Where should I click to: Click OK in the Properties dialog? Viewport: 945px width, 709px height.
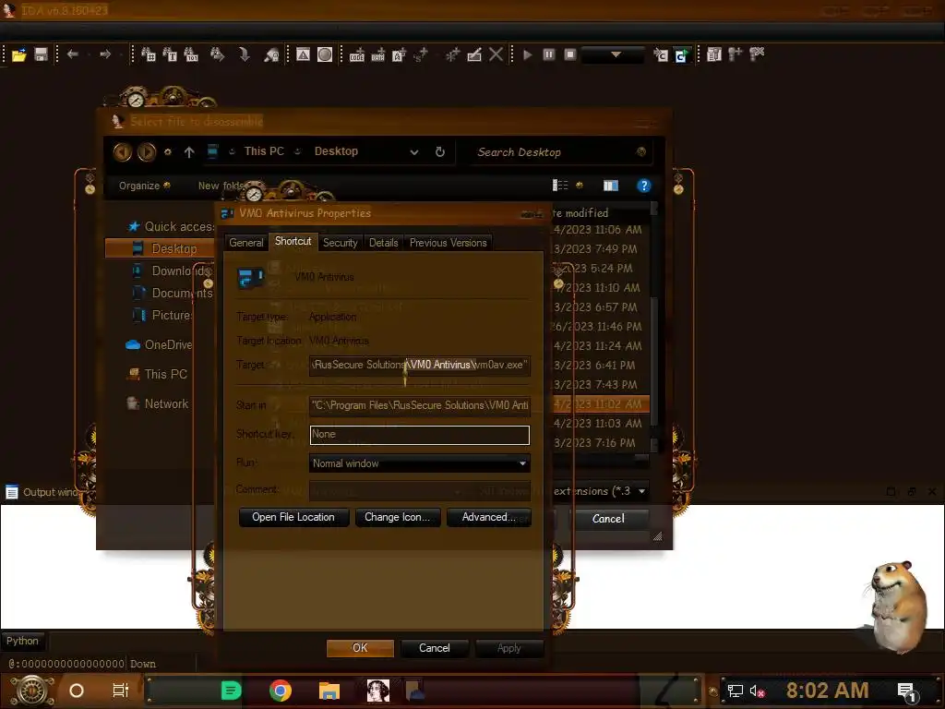tap(360, 648)
